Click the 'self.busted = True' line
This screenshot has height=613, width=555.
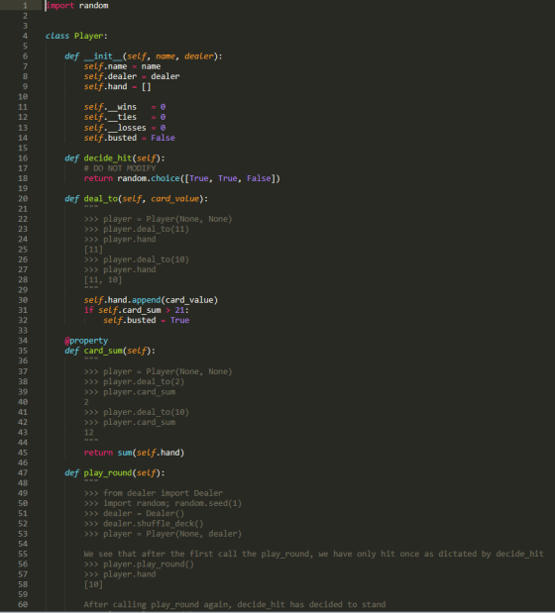coord(146,321)
